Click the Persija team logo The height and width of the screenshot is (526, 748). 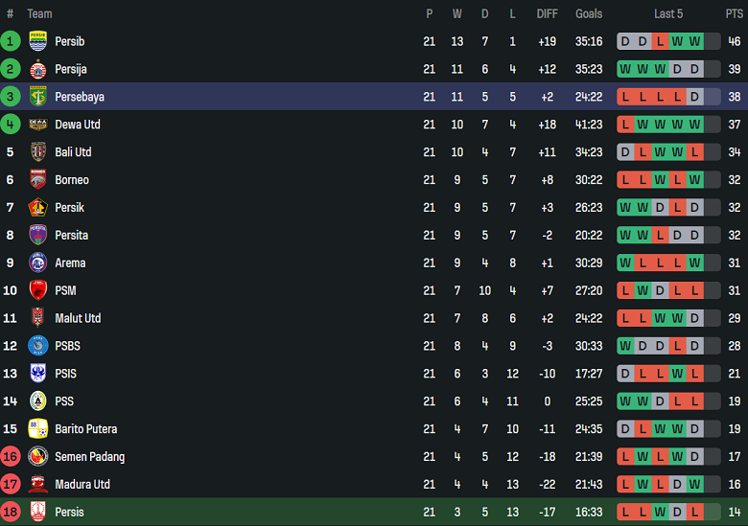tap(38, 69)
